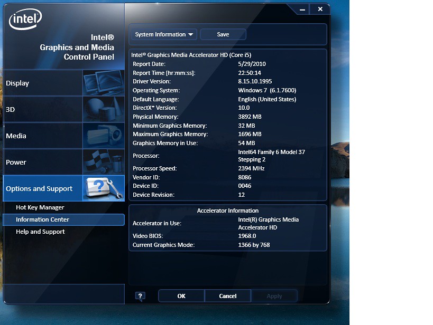
Task: Click the Vendor ID value 8086
Action: tap(245, 177)
